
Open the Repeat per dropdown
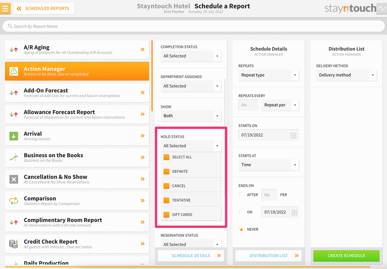[x=281, y=105]
